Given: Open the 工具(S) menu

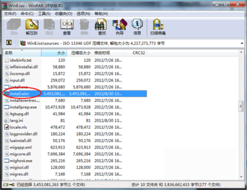Looking at the screenshot, I should 44,14.
